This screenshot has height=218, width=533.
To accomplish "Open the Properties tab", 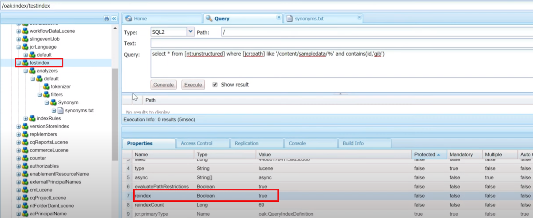I will [149, 143].
